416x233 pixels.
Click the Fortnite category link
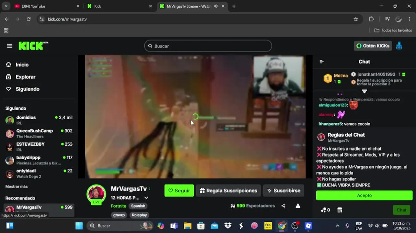click(119, 206)
